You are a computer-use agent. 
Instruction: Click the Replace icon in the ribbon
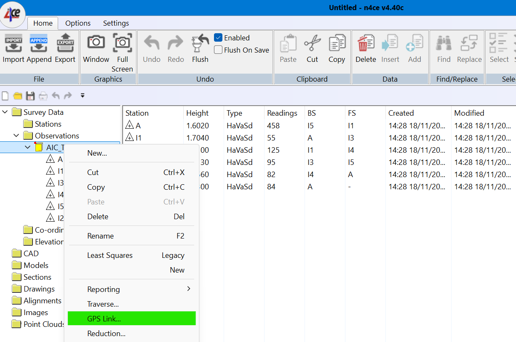click(469, 42)
